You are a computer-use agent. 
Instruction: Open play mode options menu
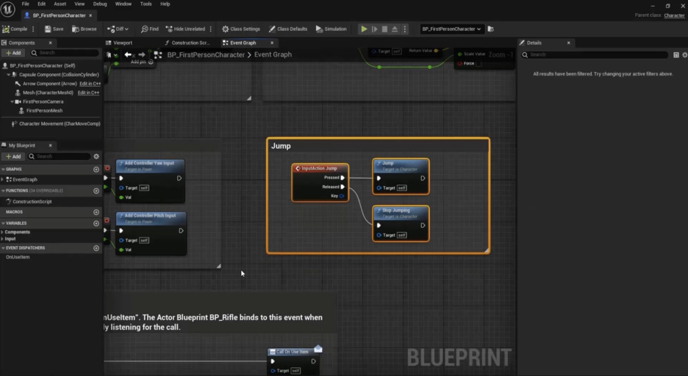pyautogui.click(x=404, y=29)
